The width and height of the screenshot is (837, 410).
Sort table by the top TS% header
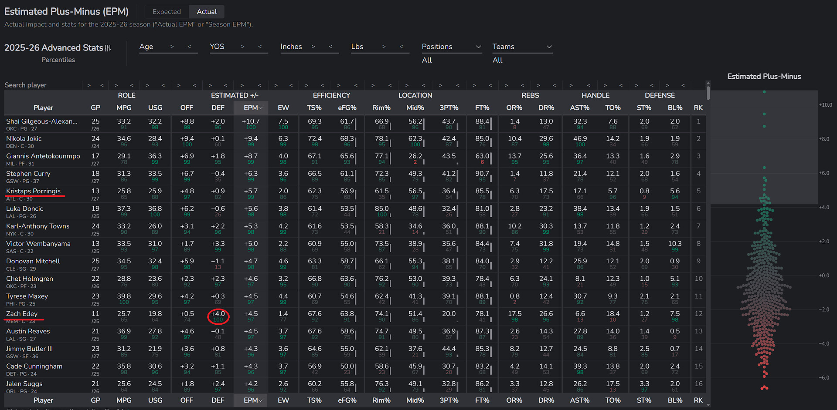[x=314, y=108]
